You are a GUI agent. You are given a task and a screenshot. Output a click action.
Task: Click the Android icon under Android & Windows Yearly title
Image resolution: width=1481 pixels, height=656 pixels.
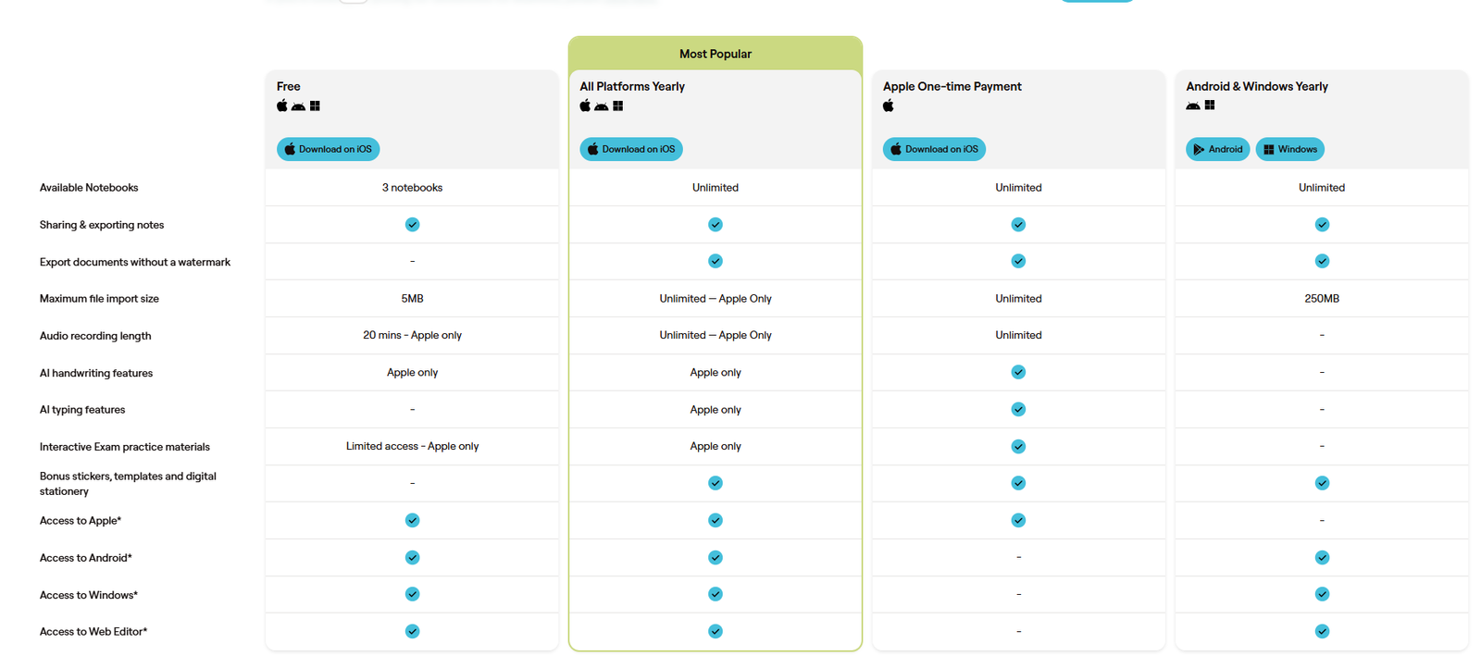click(1193, 105)
